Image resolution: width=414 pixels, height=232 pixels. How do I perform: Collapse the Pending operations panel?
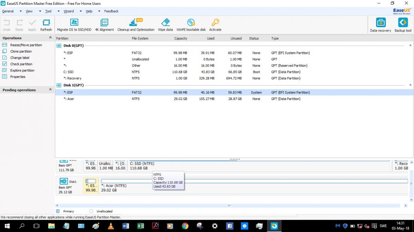50,90
